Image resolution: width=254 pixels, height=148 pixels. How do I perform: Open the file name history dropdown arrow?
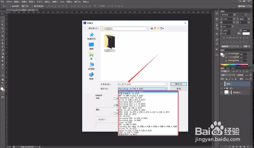166,84
